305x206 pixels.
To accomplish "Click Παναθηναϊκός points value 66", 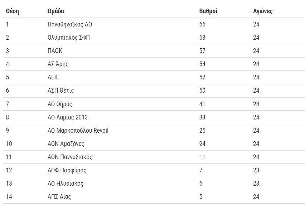I will 202,24.
